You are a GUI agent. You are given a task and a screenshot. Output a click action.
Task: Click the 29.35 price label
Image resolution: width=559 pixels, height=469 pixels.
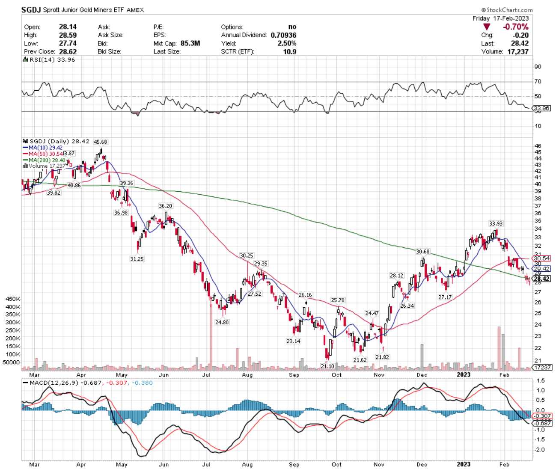click(x=261, y=264)
